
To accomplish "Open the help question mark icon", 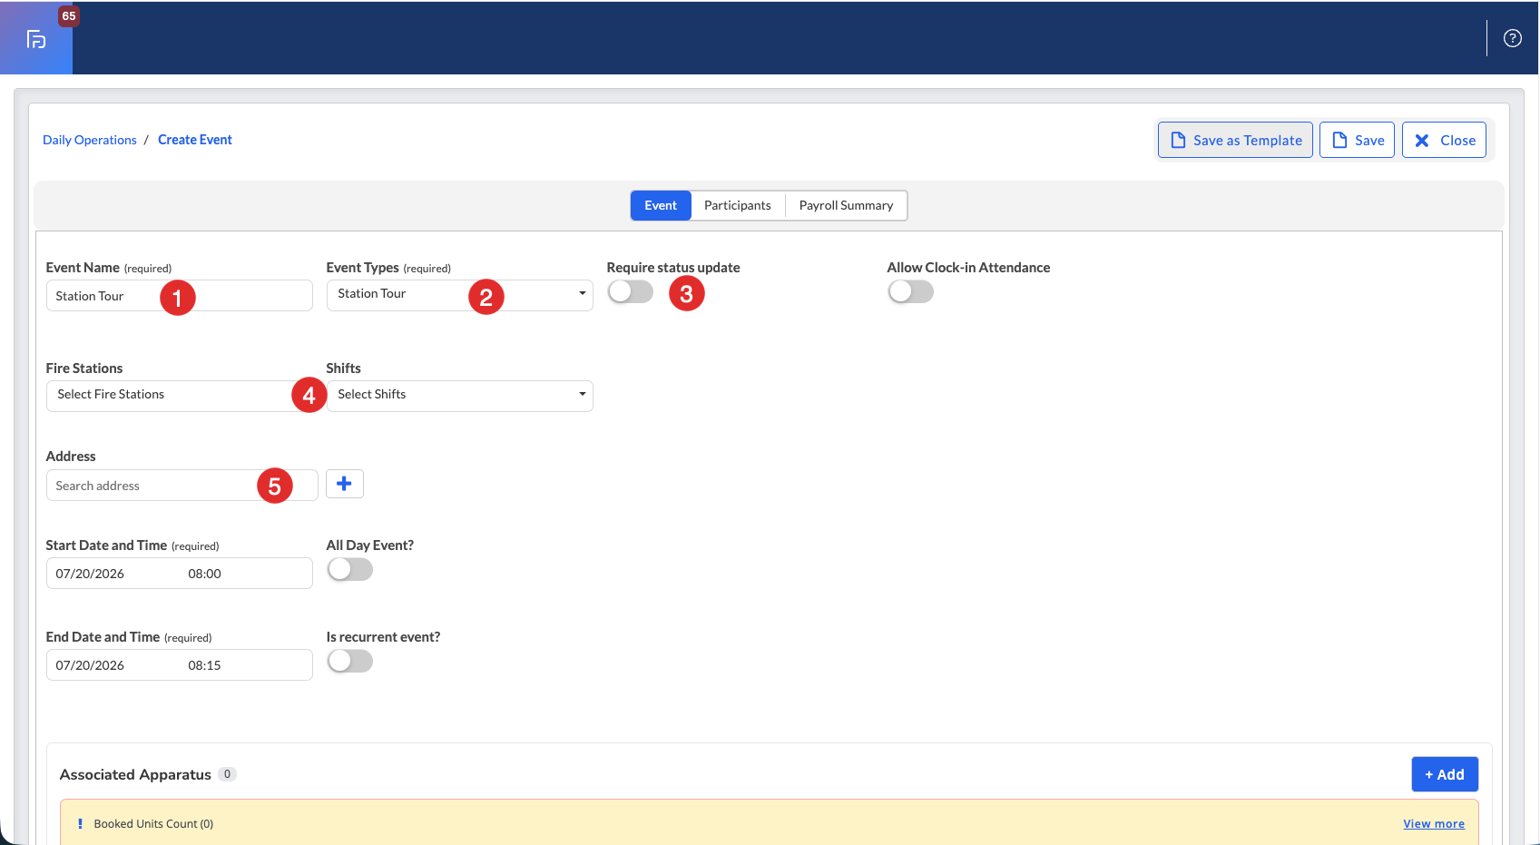I will click(1512, 38).
